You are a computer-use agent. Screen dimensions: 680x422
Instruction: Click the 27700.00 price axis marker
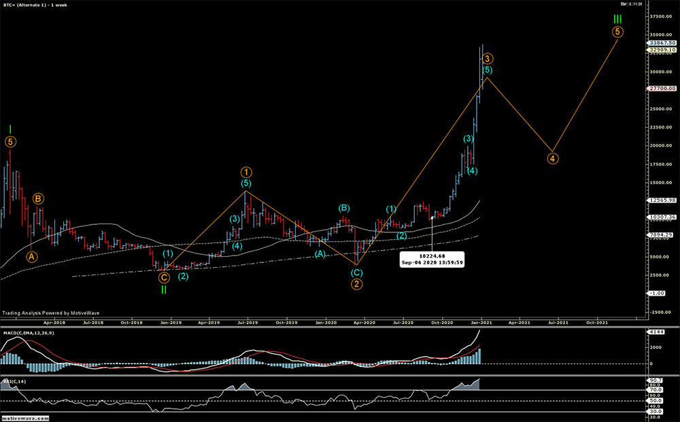point(661,88)
